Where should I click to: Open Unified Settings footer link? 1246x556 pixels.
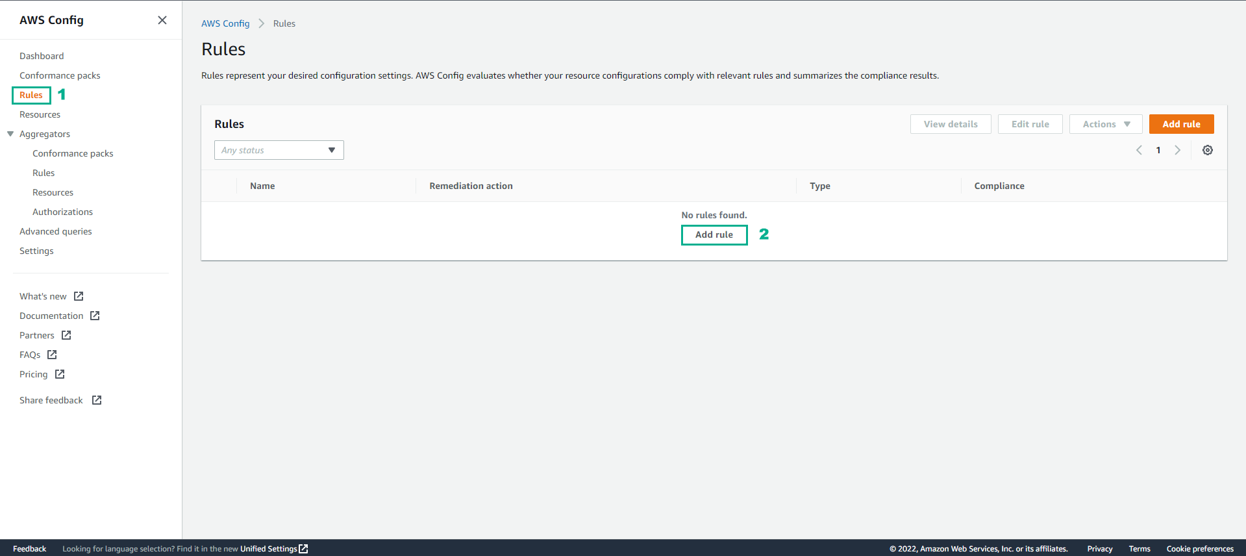(x=269, y=549)
